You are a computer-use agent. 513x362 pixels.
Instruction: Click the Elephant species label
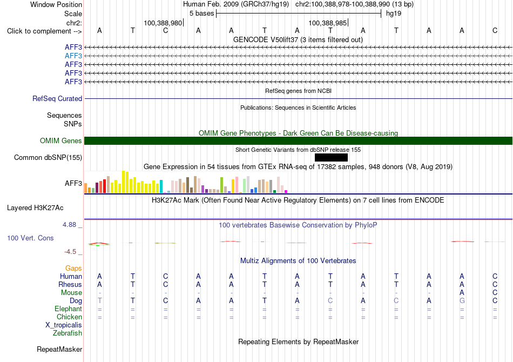tap(69, 309)
